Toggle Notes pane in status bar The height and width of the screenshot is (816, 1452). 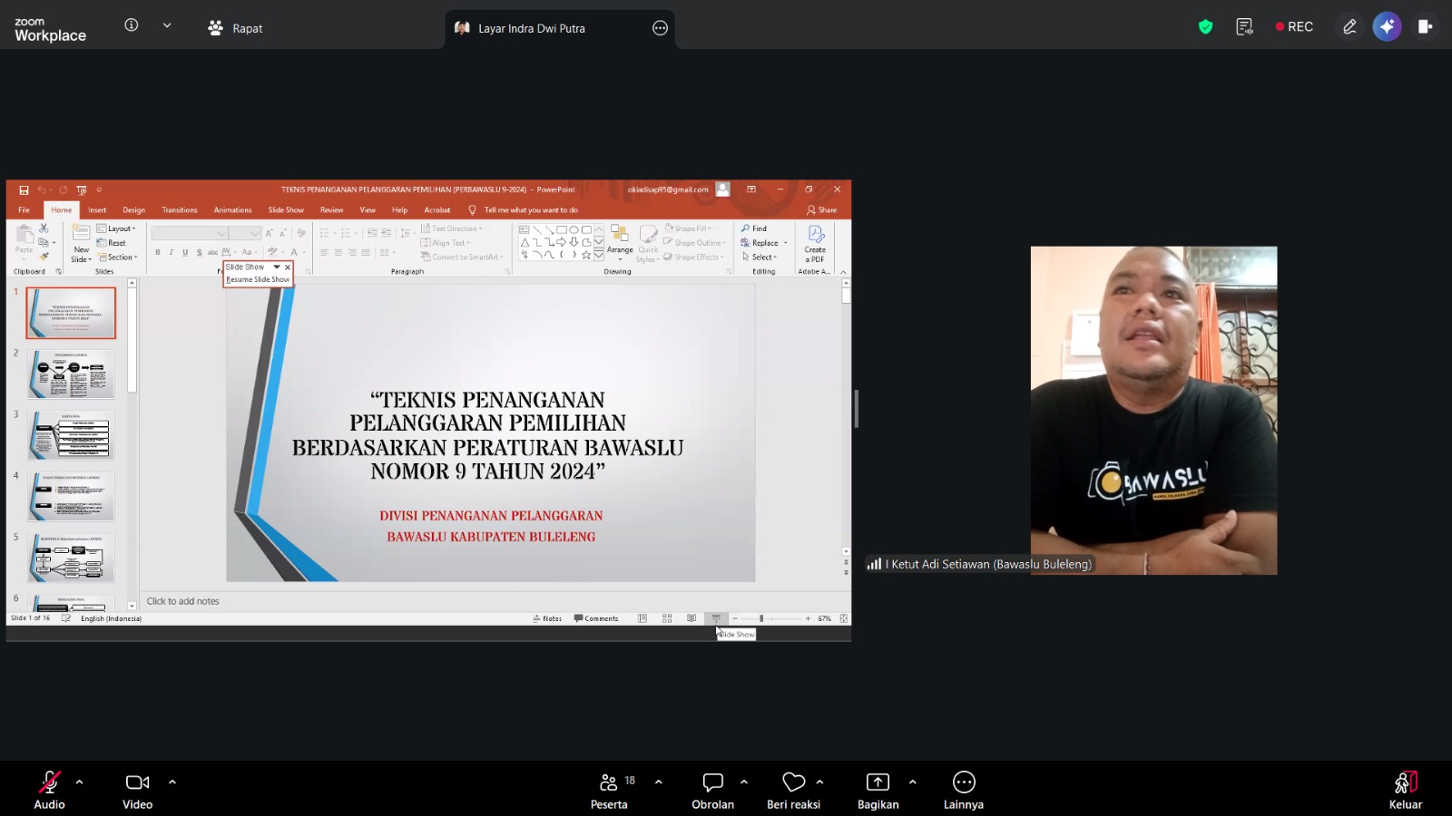click(547, 618)
